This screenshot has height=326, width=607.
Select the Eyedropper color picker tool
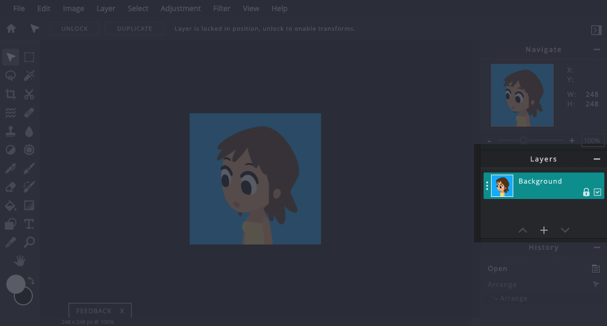pos(11,242)
